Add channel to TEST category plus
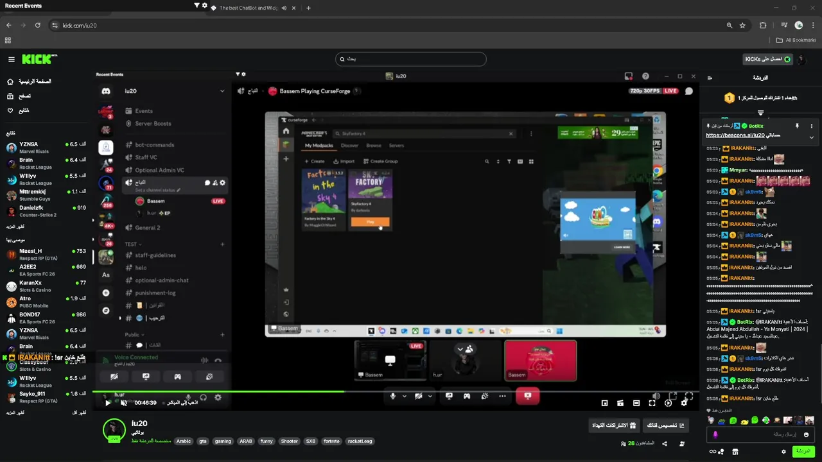The height and width of the screenshot is (462, 822). 222,244
